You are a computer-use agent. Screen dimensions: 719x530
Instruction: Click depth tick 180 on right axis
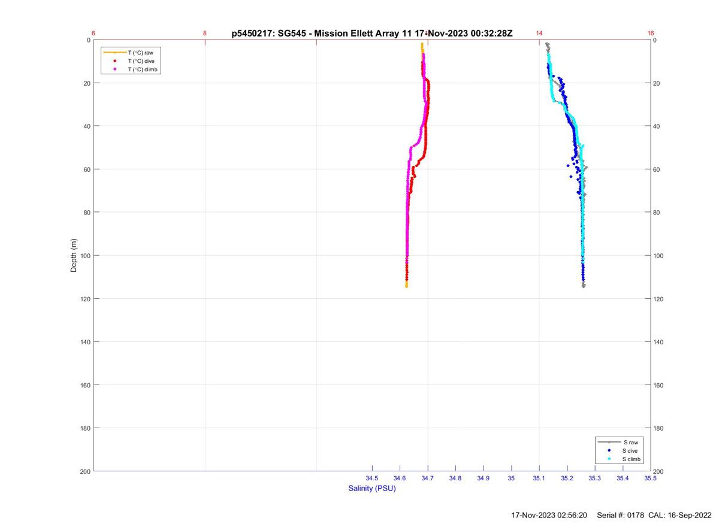(659, 428)
